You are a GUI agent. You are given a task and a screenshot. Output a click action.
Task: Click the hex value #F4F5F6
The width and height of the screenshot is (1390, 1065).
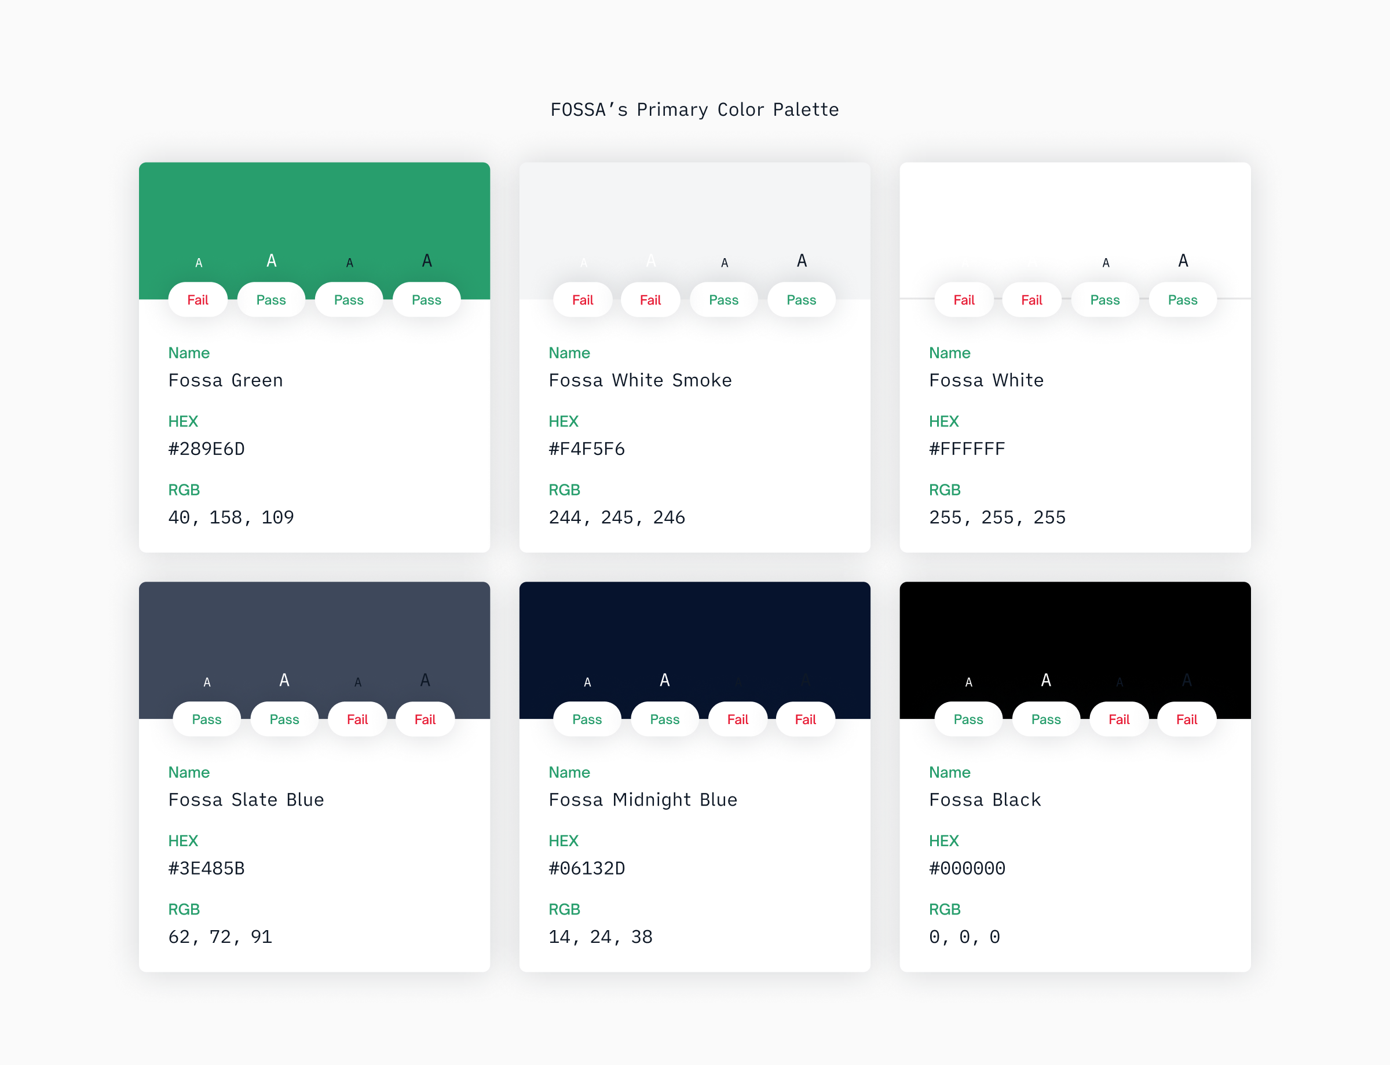point(587,449)
